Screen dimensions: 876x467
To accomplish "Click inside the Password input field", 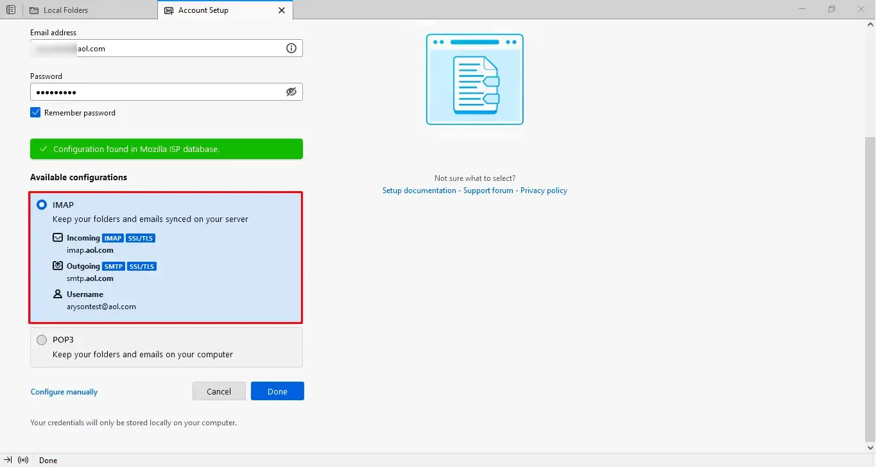I will point(157,92).
